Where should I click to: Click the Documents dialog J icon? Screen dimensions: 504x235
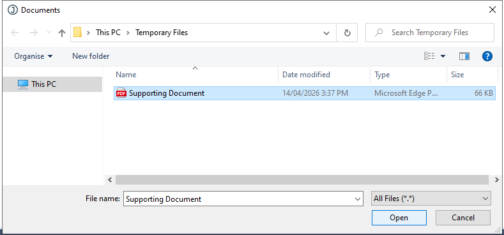click(13, 10)
